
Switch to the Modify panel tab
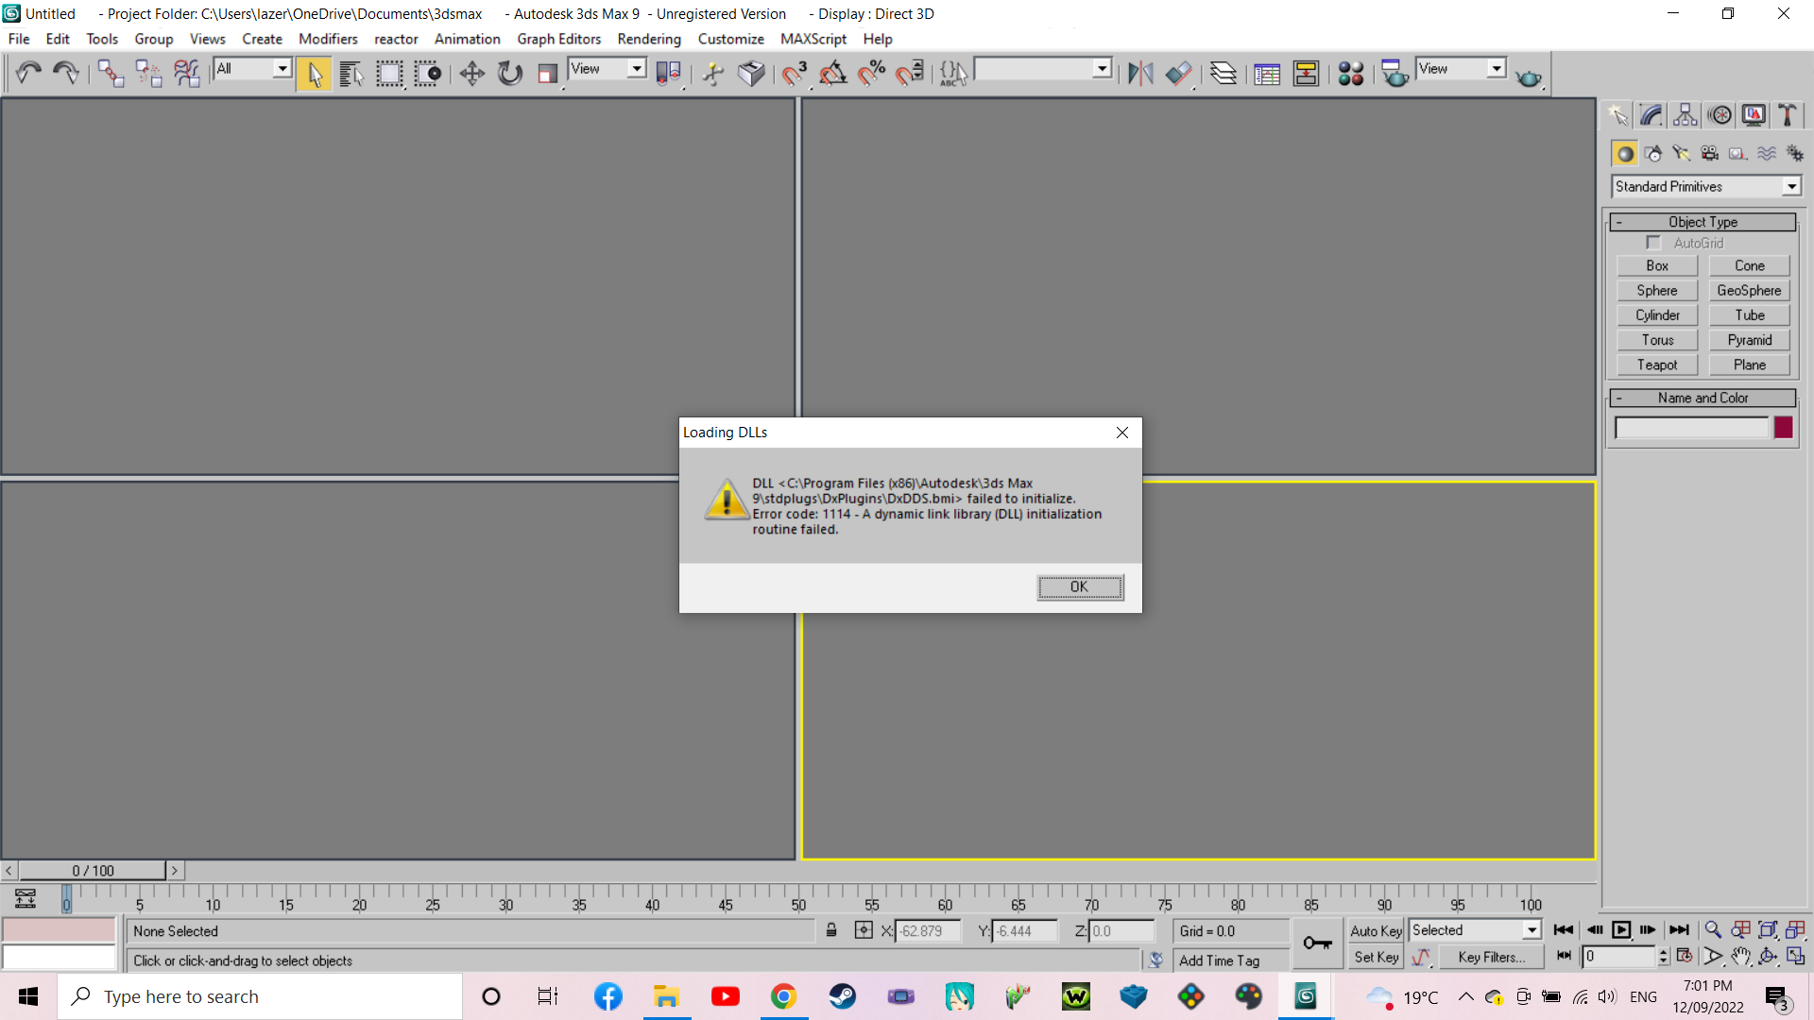(x=1651, y=115)
